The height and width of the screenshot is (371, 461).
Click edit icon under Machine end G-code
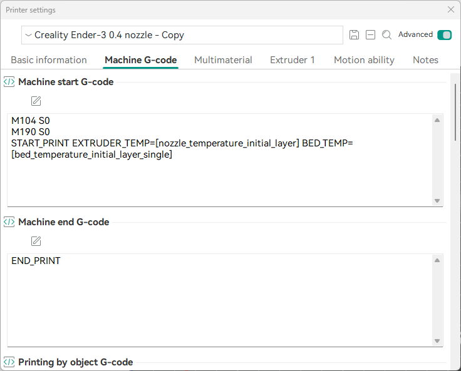click(x=36, y=241)
